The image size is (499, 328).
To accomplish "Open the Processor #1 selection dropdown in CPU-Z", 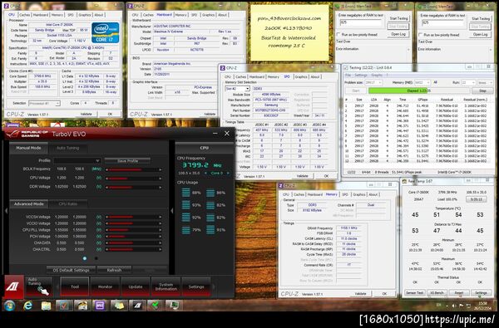I will click(x=44, y=103).
